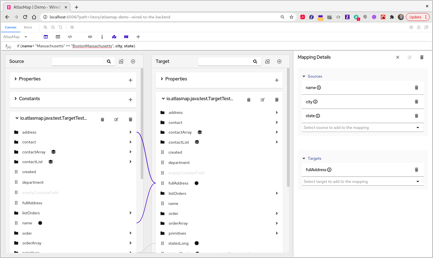Expand the listOrders folder in Target
433x258 pixels.
tap(277, 193)
